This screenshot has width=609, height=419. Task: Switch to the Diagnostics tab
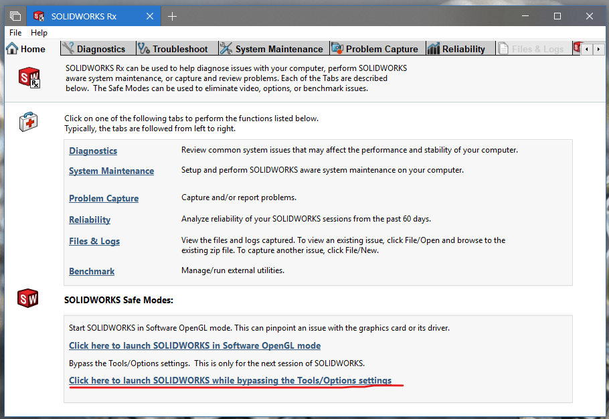pyautogui.click(x=98, y=49)
